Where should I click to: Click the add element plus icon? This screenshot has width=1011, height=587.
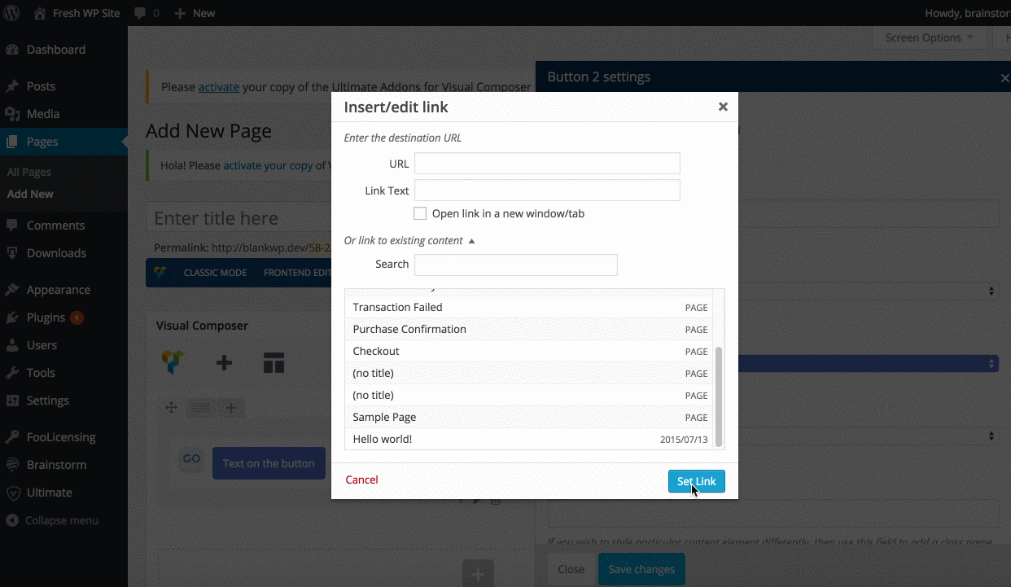pyautogui.click(x=224, y=363)
